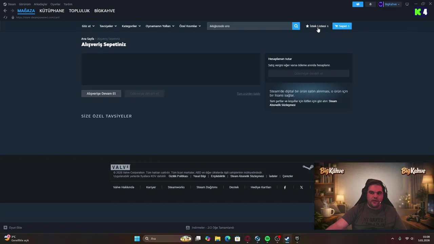The width and height of the screenshot is (434, 244).
Task: Expand the Kategoriler dropdown
Action: (131, 26)
